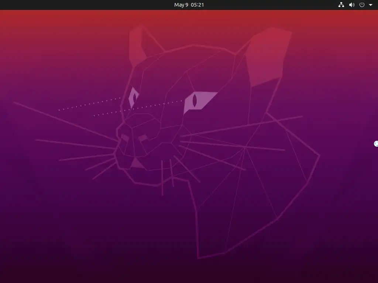Open the clock showing May 9 05:21
Image resolution: width=378 pixels, height=283 pixels.
click(x=189, y=5)
